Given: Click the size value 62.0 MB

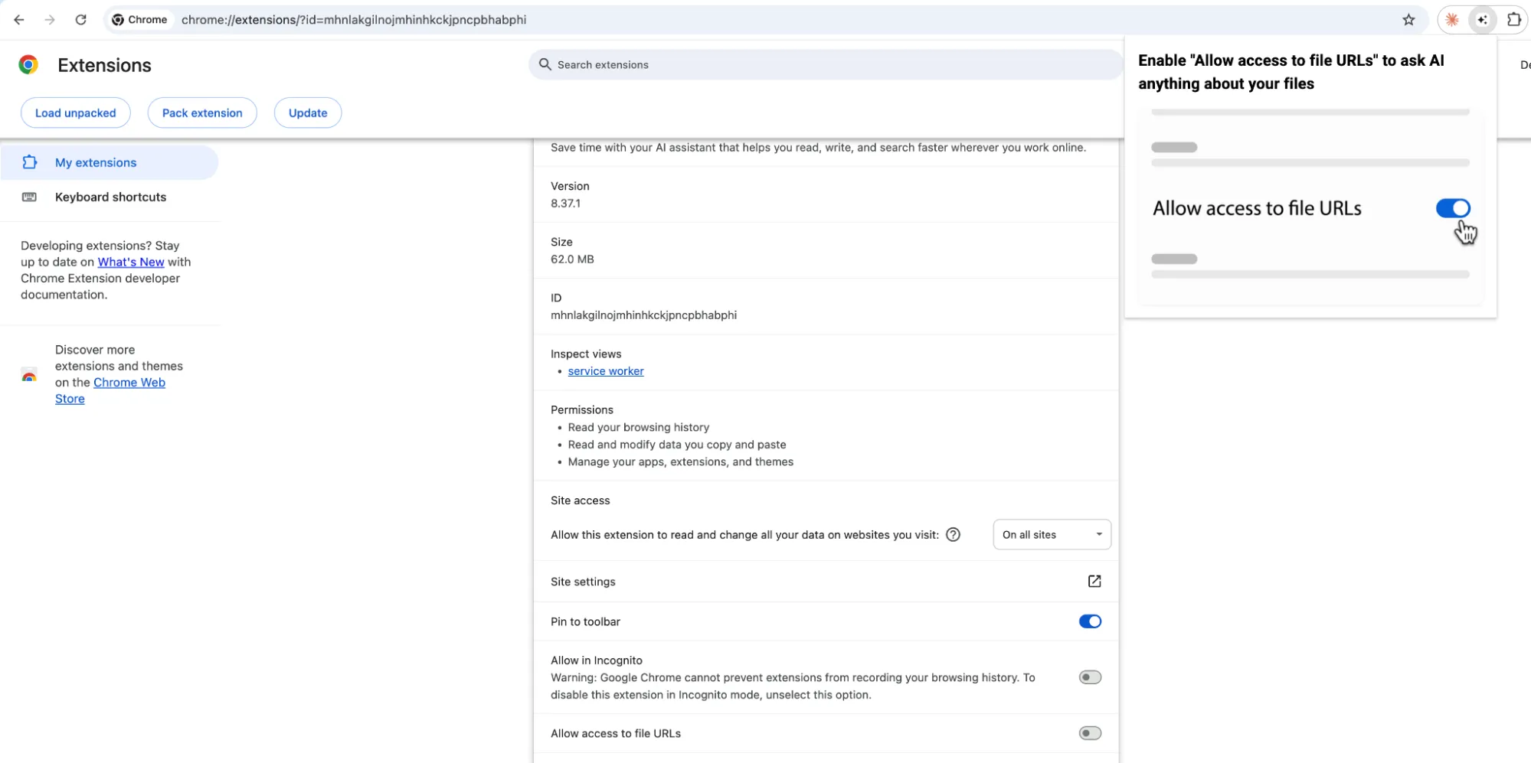Looking at the screenshot, I should point(572,259).
